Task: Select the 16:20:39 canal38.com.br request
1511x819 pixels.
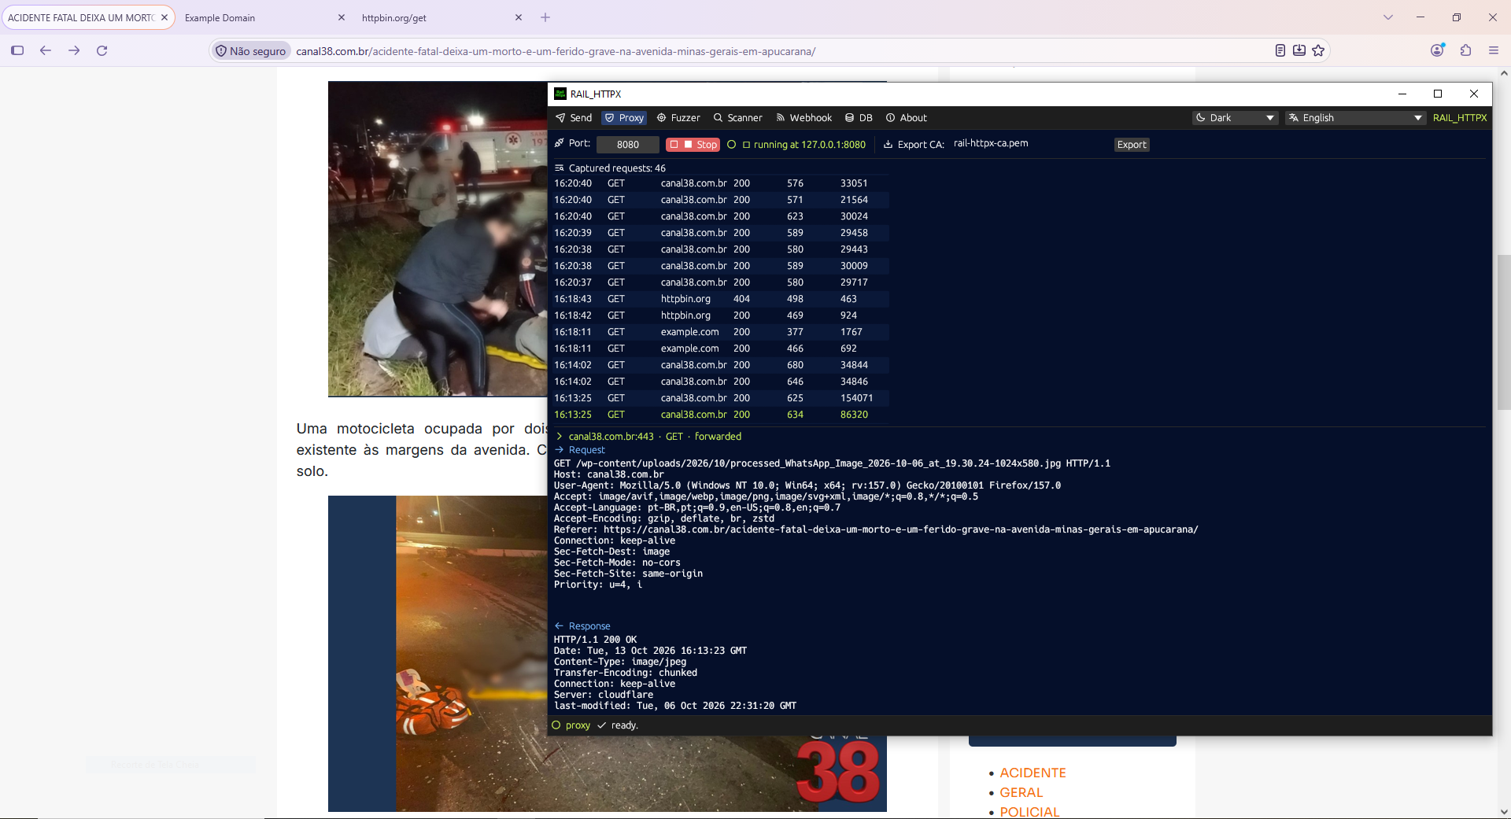Action: (721, 233)
